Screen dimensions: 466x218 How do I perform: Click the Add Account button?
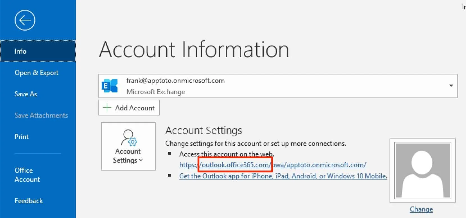[x=129, y=108]
